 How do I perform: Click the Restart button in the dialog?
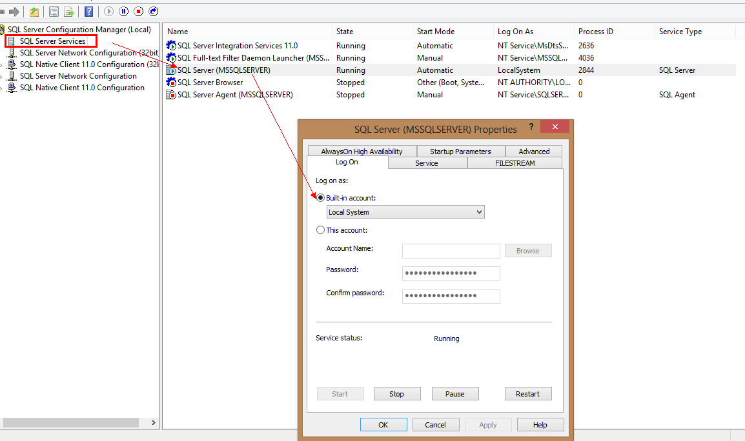point(528,394)
